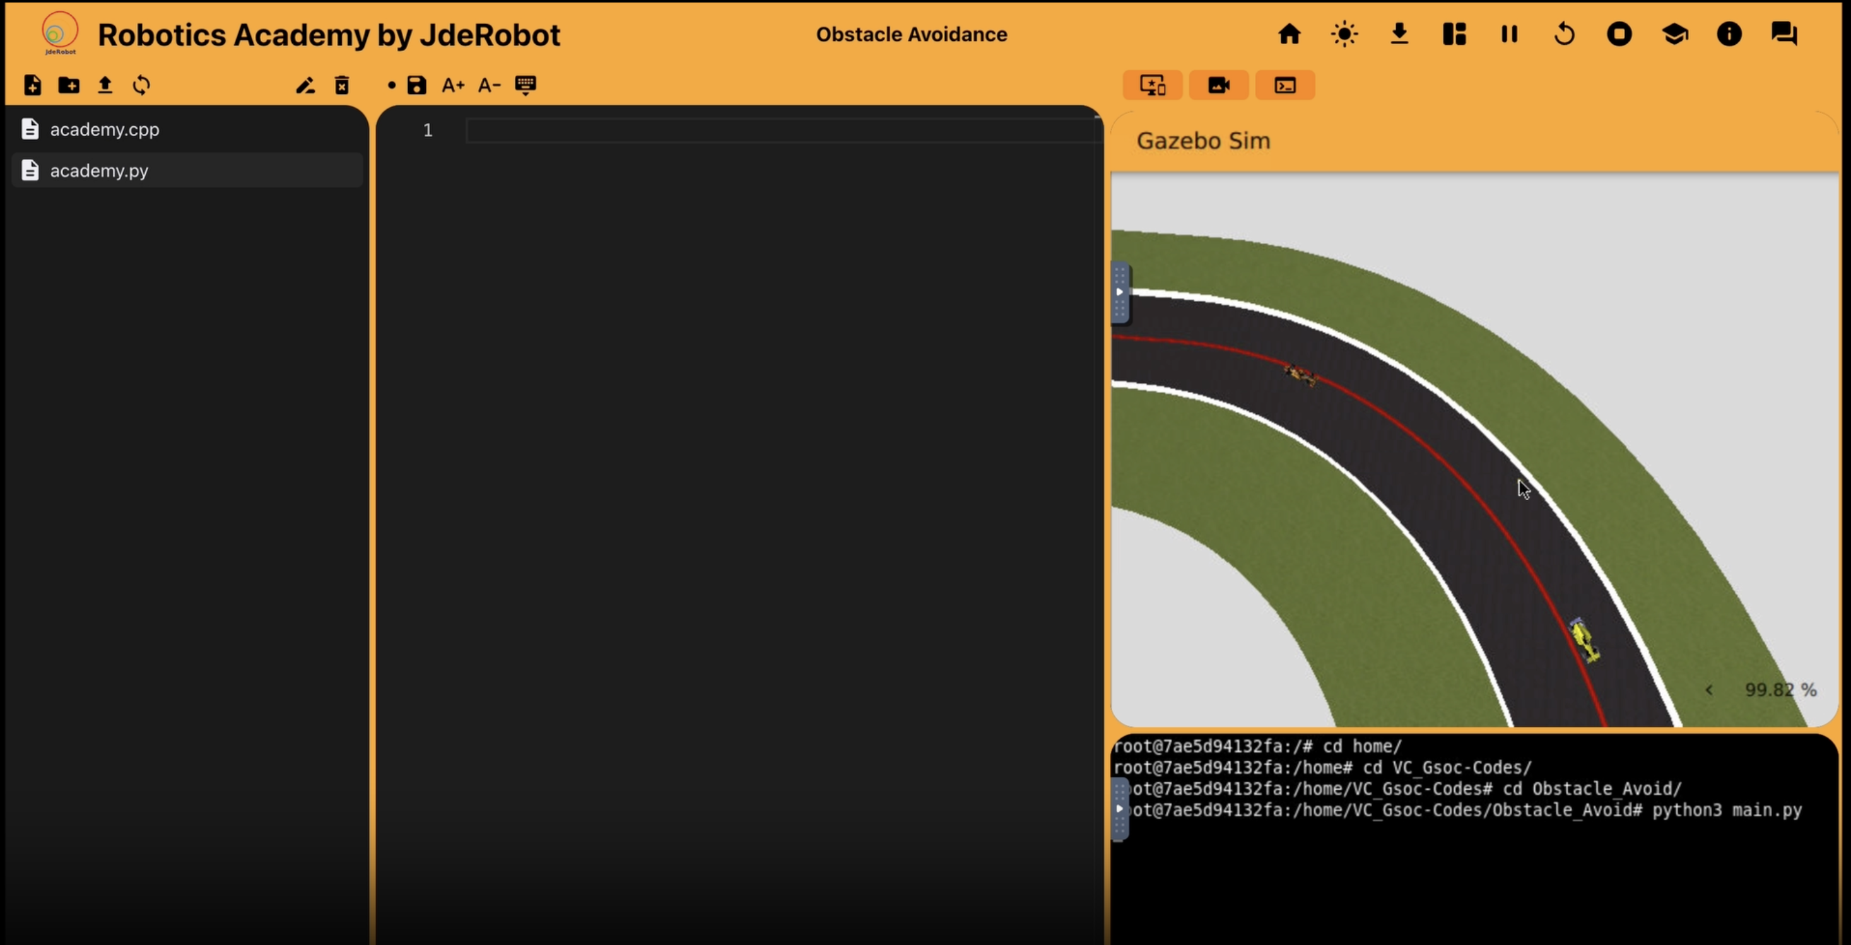The image size is (1851, 945).
Task: Toggle light/dark theme sun icon
Action: (x=1344, y=34)
